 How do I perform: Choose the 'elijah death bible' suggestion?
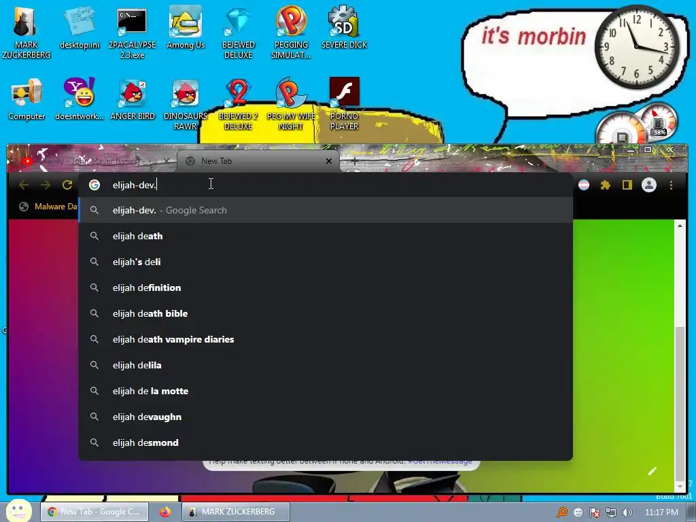(326, 313)
